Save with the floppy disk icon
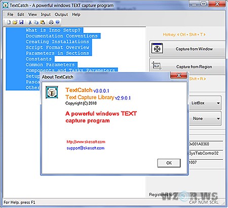 [x=21, y=22]
